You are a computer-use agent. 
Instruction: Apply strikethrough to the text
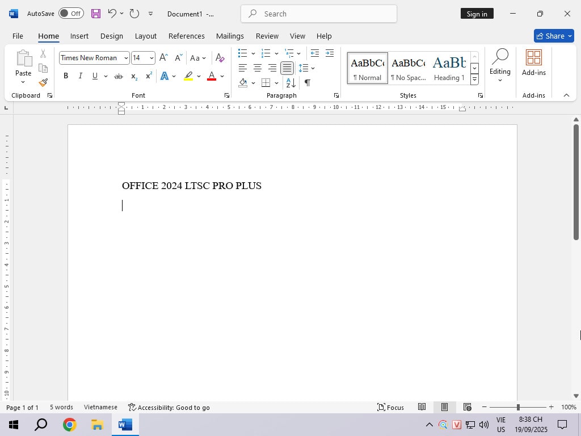coord(119,77)
